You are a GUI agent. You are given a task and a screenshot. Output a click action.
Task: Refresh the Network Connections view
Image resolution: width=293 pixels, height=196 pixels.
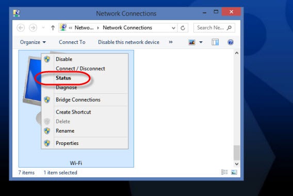(183, 28)
